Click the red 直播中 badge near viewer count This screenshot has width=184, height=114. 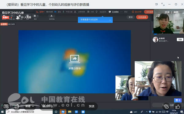click(6, 18)
